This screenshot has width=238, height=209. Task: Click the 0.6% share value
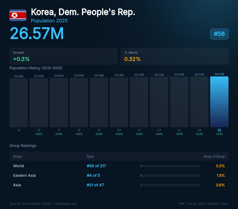coord(220,185)
